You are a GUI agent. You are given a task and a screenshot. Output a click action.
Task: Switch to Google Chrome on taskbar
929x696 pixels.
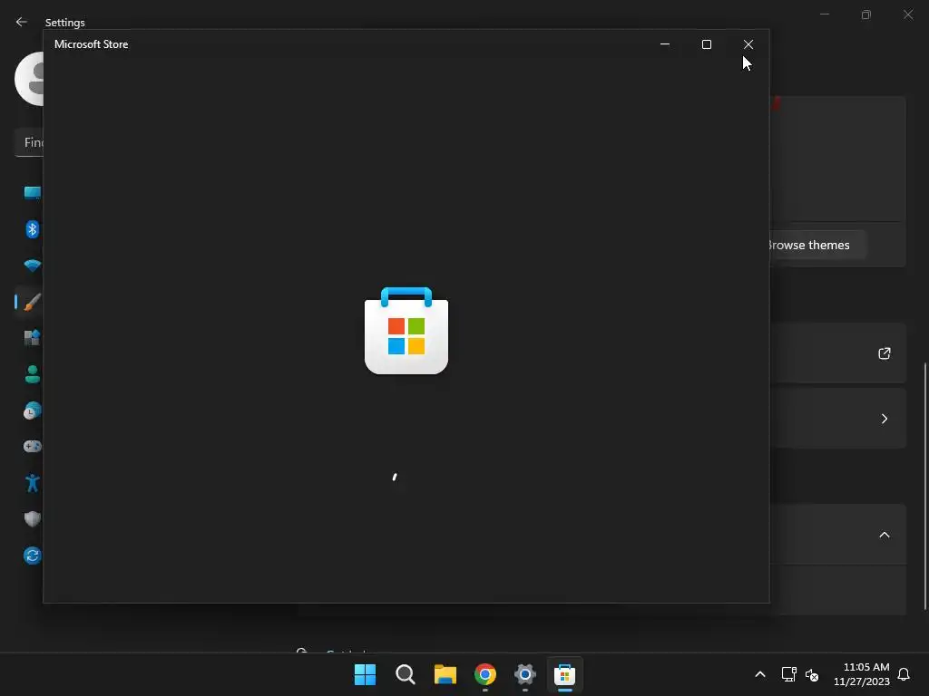485,674
